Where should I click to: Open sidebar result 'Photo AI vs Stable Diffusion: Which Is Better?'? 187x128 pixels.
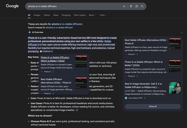[x=144, y=64]
